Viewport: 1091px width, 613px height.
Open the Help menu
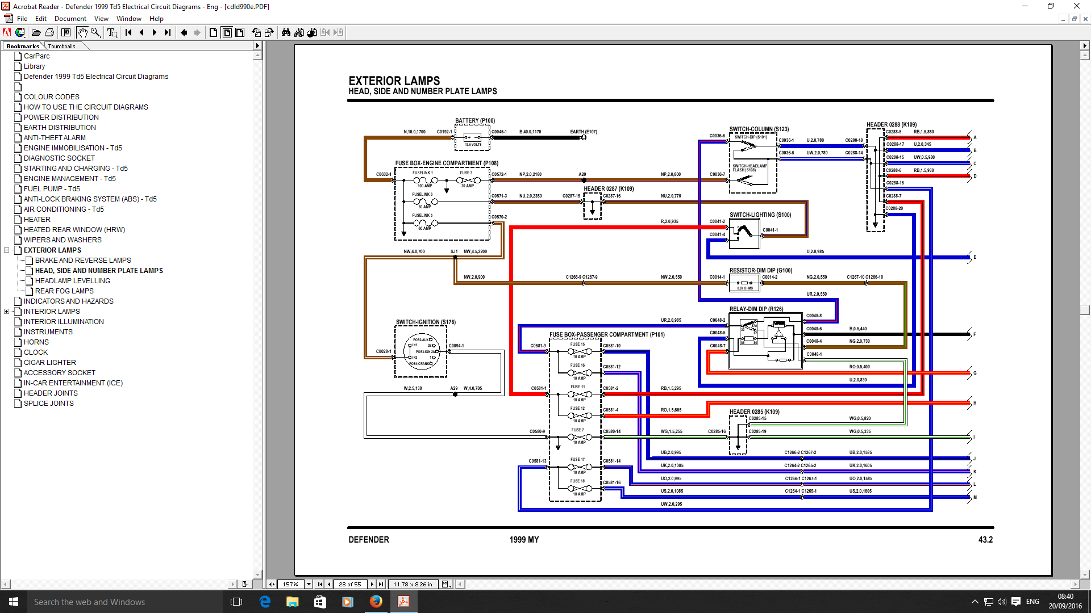coord(156,19)
